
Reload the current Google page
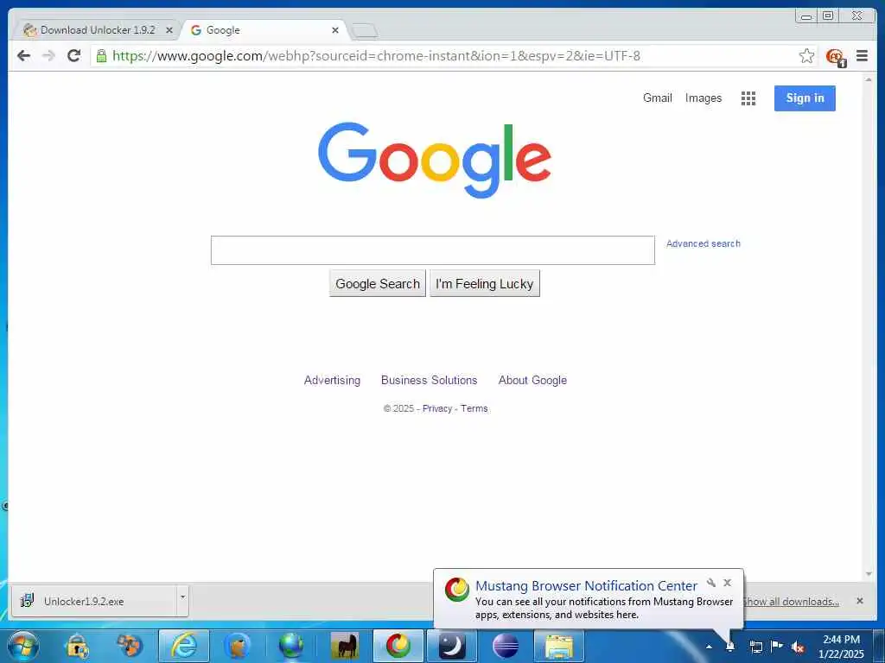pos(74,56)
